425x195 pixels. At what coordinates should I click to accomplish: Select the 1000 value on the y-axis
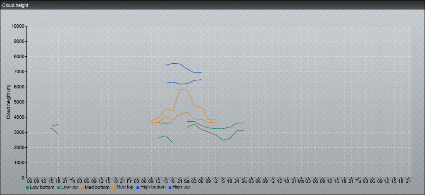[x=19, y=162]
